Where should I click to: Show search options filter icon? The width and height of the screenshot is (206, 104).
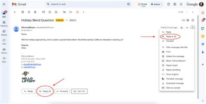tap(128, 4)
